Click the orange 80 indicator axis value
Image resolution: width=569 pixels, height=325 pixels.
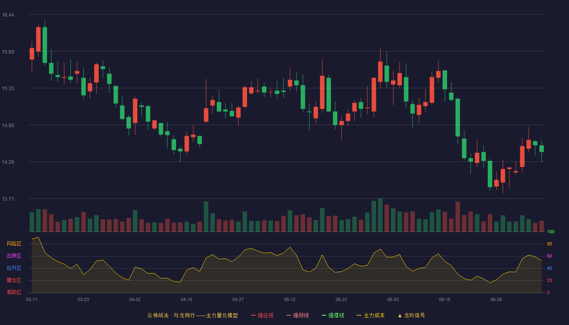[549, 244]
